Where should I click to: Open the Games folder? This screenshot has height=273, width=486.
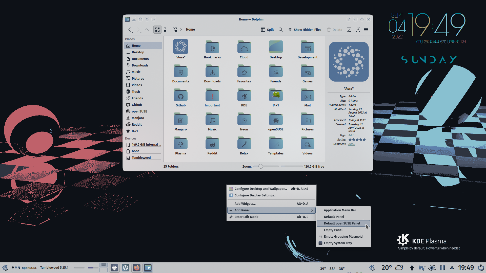click(x=308, y=74)
